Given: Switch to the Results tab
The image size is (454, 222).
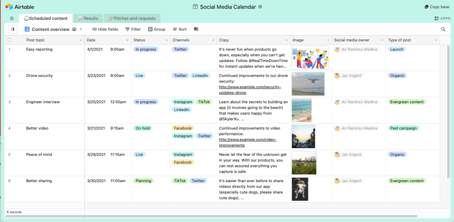Looking at the screenshot, I should [88, 18].
